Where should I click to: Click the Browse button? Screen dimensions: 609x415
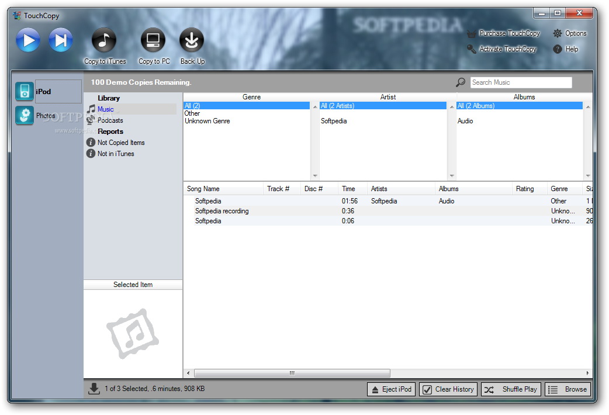pos(568,389)
